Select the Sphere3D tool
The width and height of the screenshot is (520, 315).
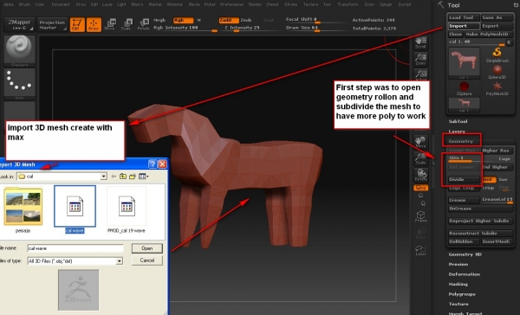pyautogui.click(x=497, y=72)
